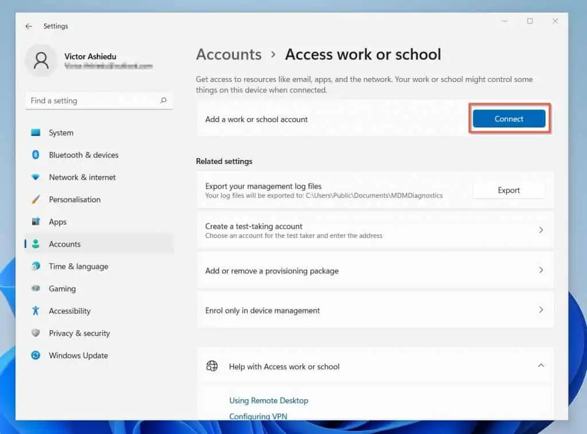Open Windows Update from the sidebar

coord(78,355)
